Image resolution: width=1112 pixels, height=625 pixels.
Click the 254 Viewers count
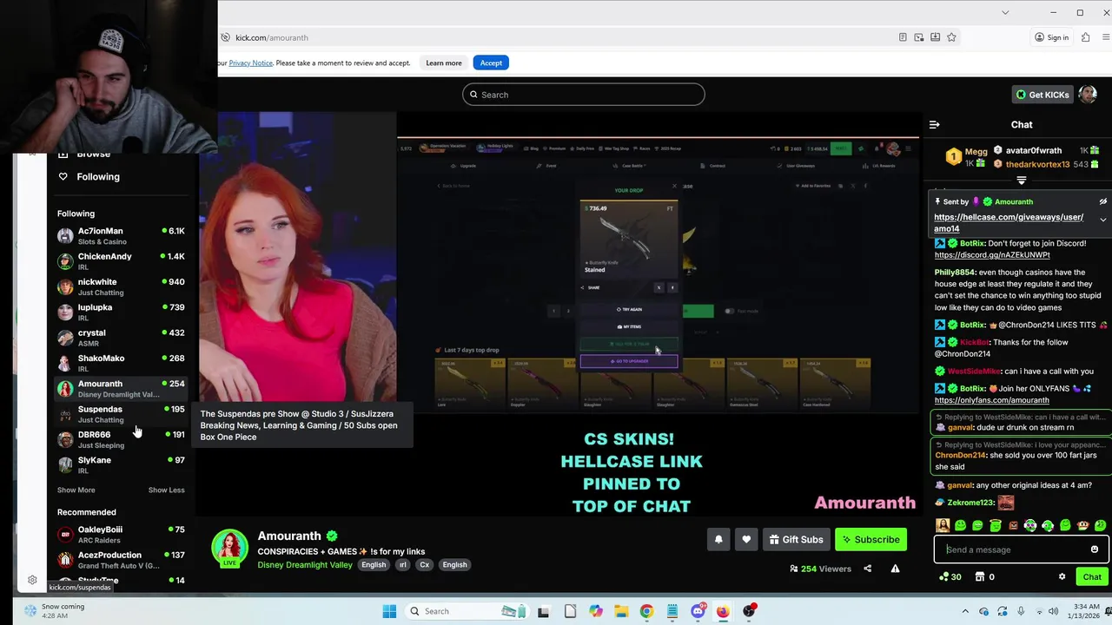(x=819, y=569)
